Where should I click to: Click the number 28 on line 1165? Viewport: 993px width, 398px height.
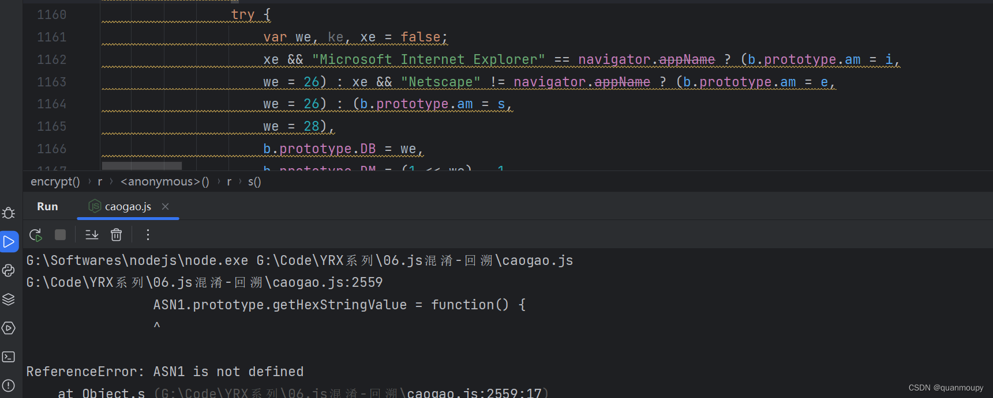coord(312,126)
